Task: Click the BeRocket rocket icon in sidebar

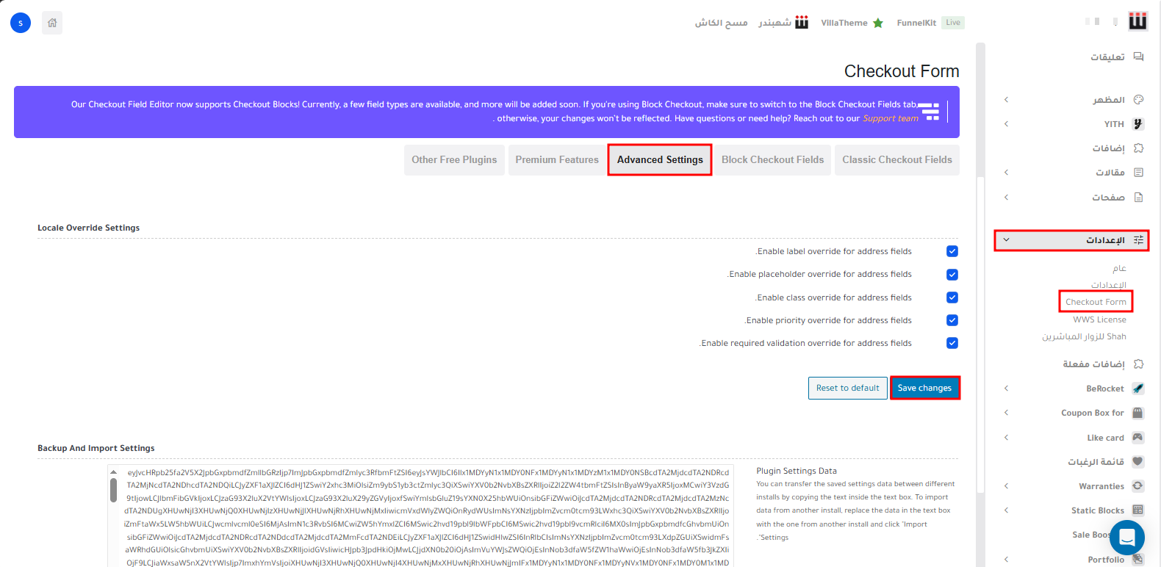Action: coord(1137,389)
